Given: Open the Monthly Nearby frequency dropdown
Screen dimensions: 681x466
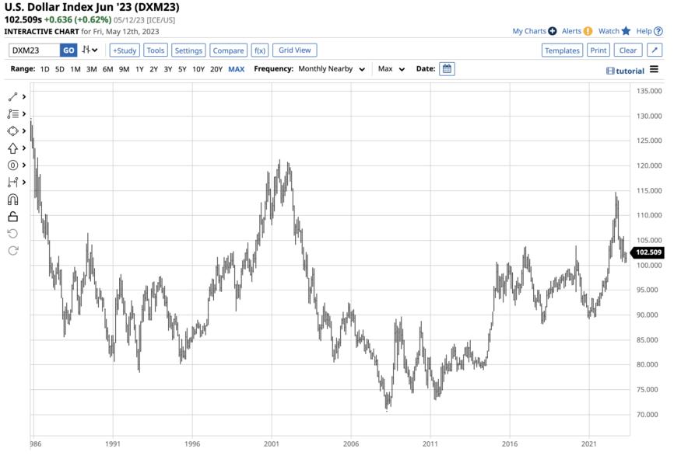Looking at the screenshot, I should click(332, 69).
